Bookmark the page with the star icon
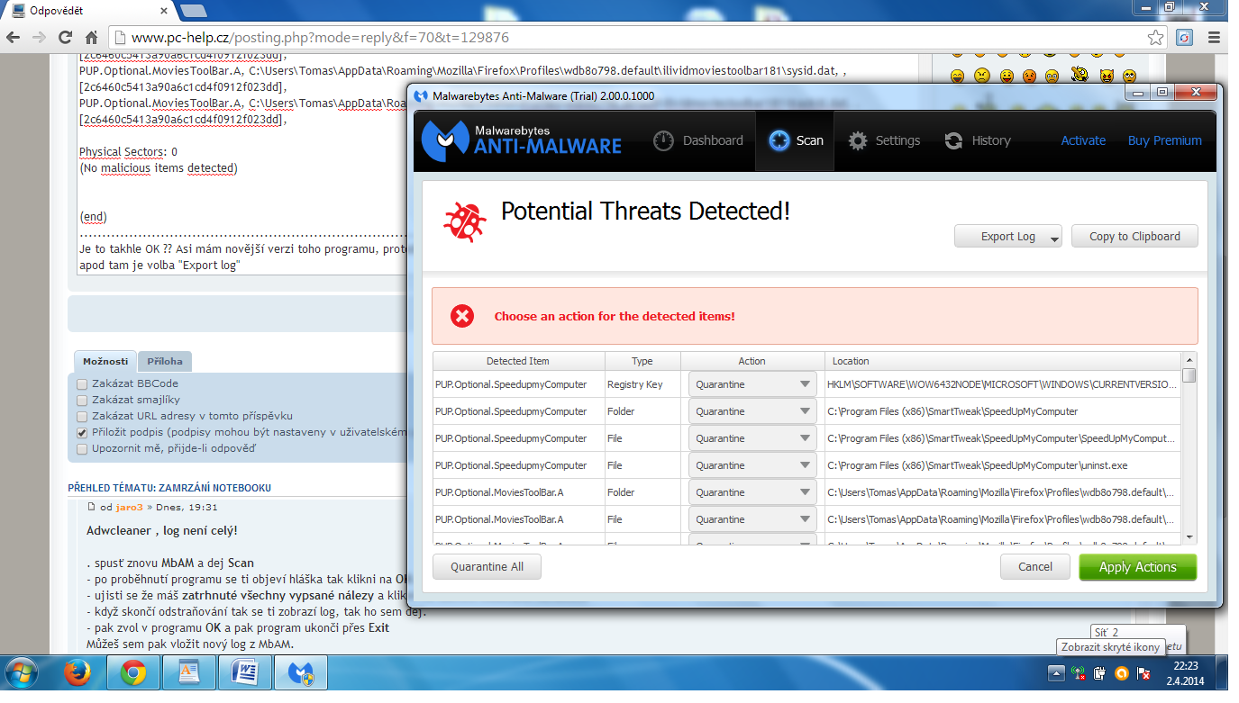 tap(1156, 38)
